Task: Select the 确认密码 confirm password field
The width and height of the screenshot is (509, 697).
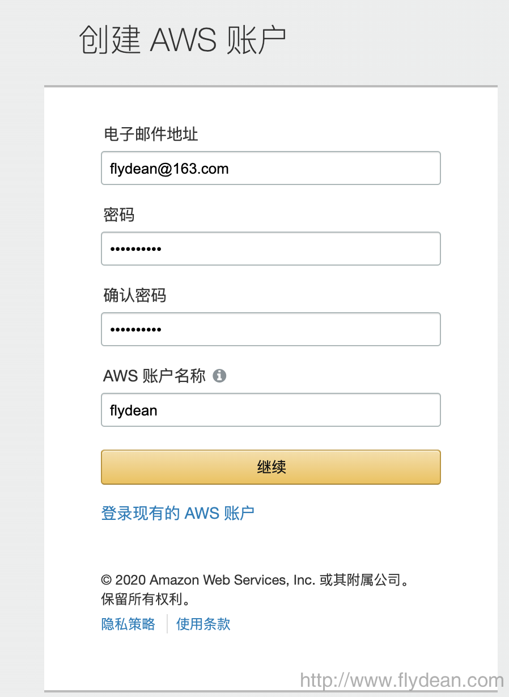Action: [x=271, y=329]
